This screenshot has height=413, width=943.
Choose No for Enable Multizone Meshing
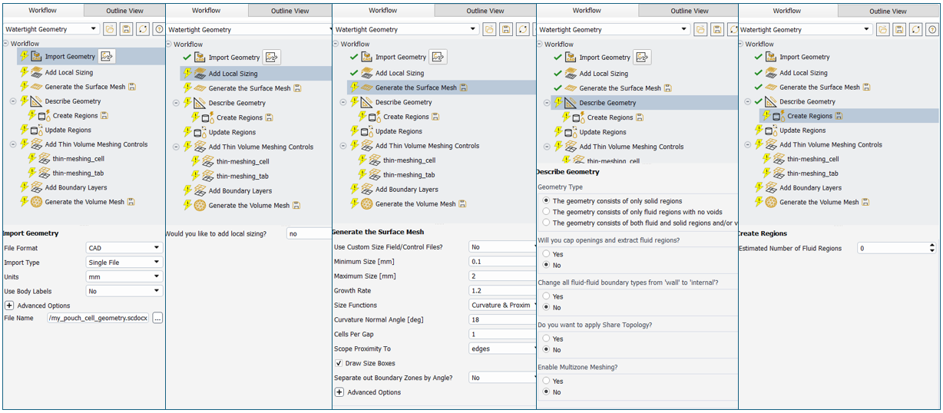545,392
